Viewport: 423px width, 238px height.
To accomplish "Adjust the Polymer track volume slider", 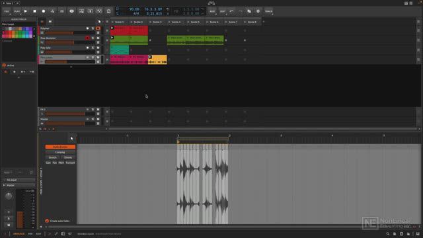I will point(70,32).
